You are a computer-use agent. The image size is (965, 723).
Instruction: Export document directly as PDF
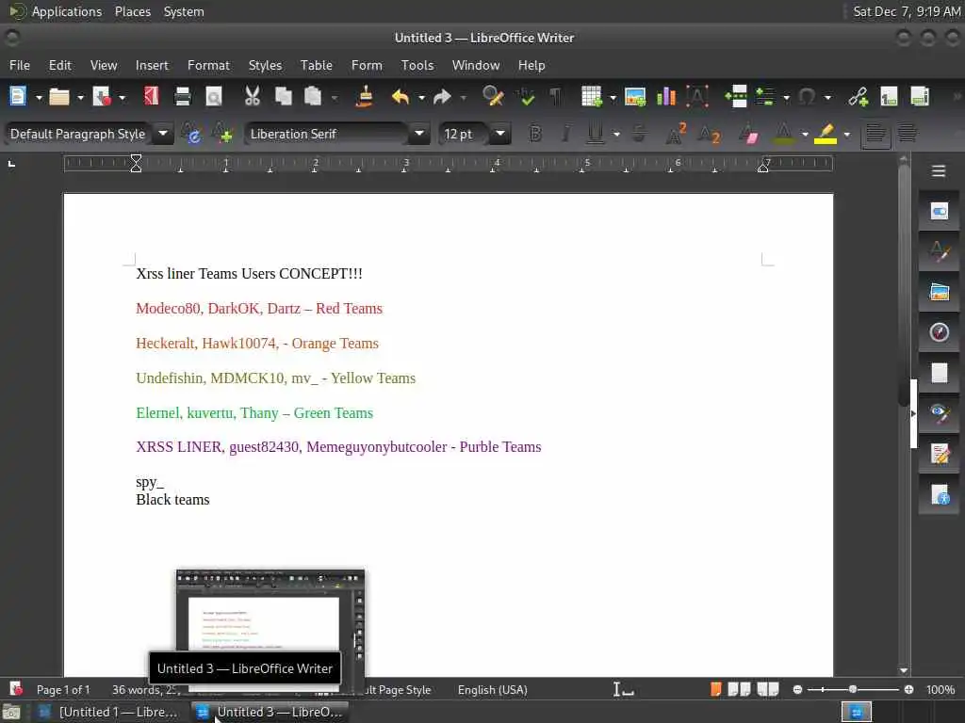pos(151,97)
